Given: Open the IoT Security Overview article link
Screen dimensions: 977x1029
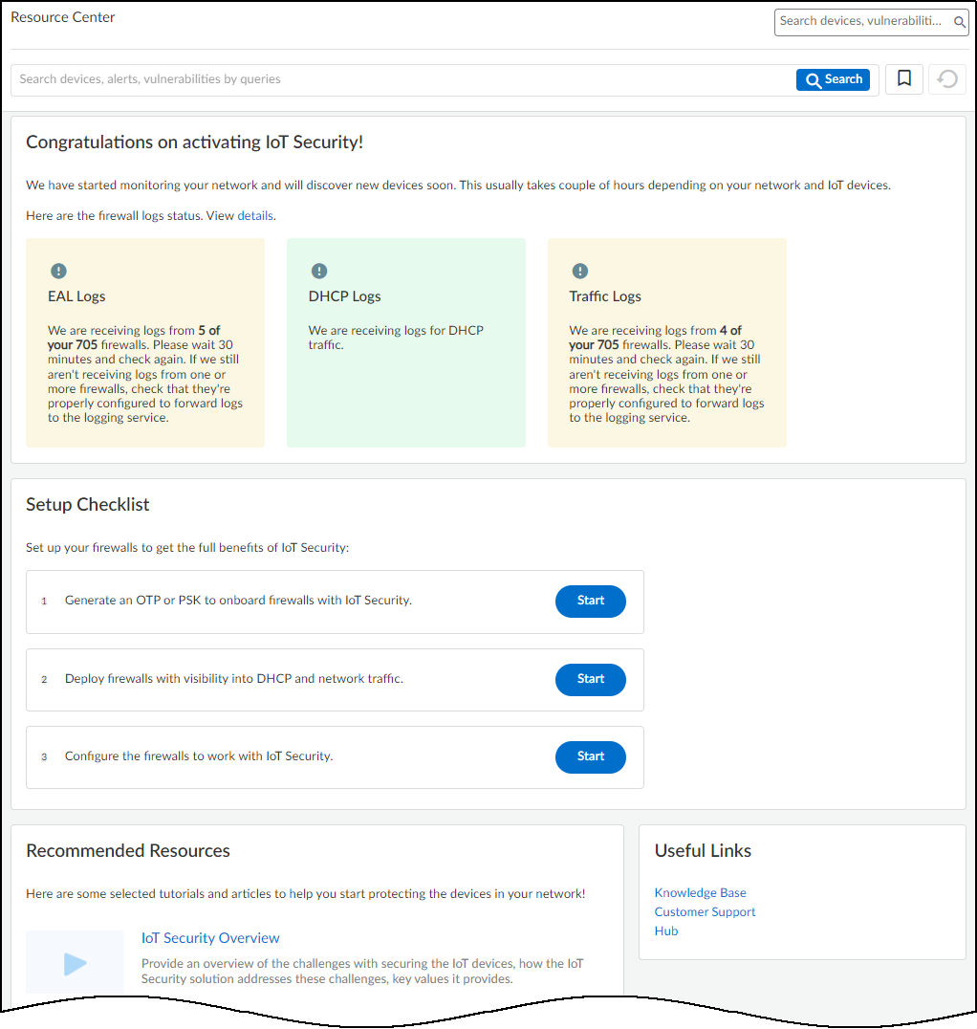Looking at the screenshot, I should (x=210, y=938).
